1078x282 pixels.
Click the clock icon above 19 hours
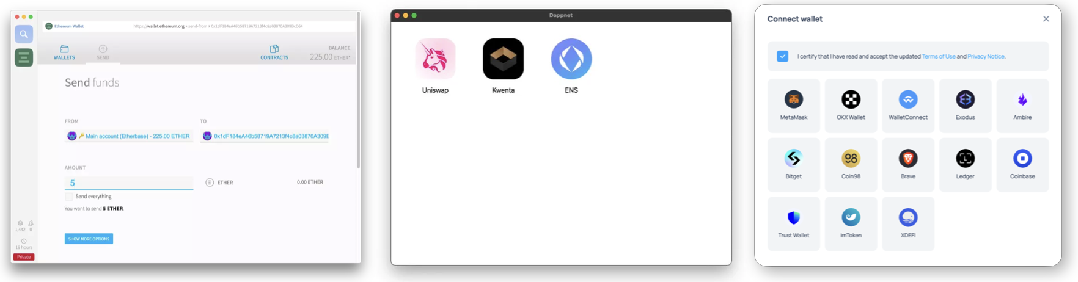pos(24,241)
